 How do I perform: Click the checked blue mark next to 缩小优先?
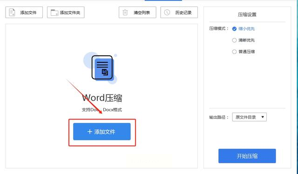point(234,29)
